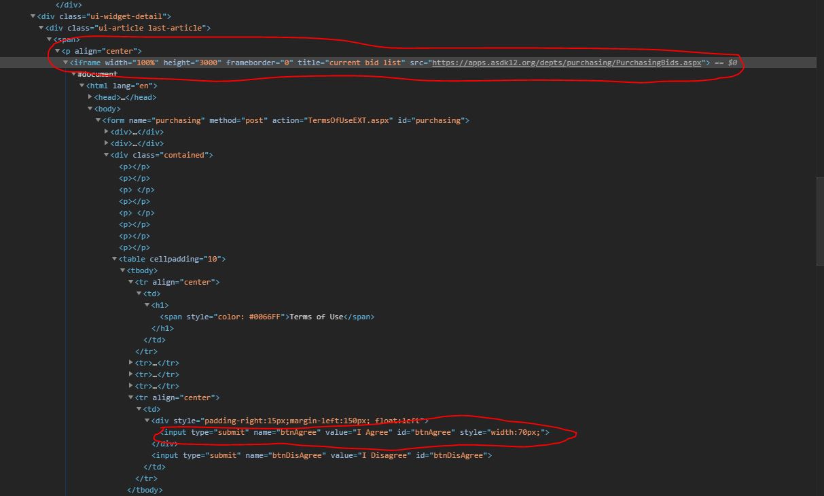Select the iframe title "current bid list" value
This screenshot has width=824, height=496.
coord(363,63)
